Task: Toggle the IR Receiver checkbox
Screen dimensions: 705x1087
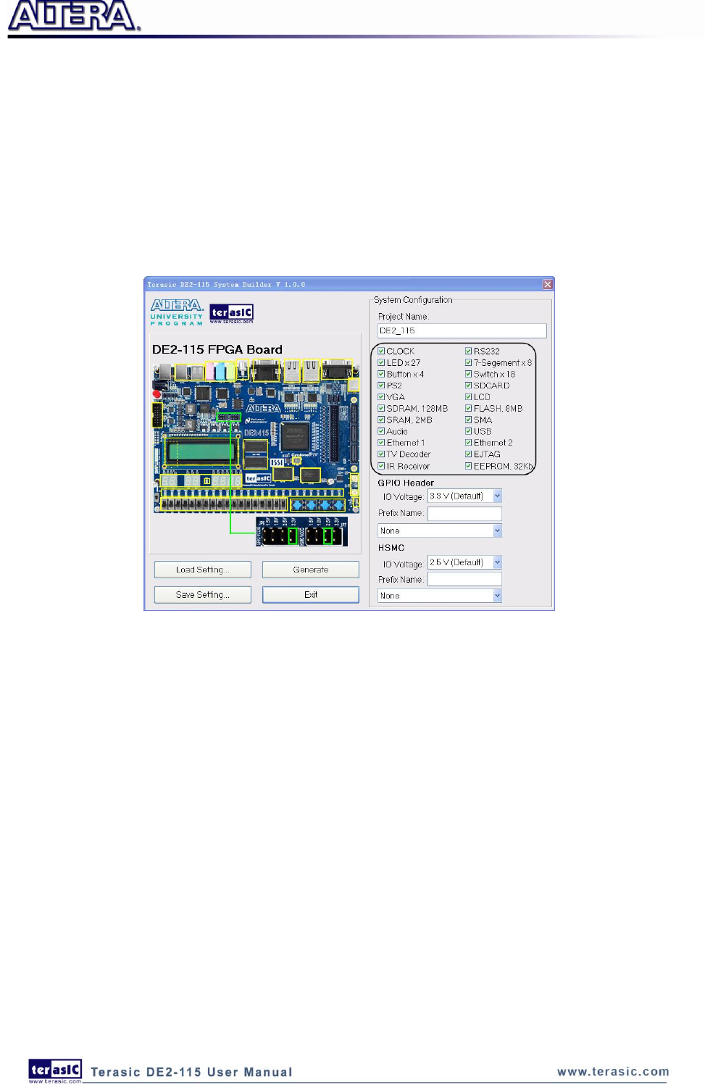Action: click(x=381, y=466)
